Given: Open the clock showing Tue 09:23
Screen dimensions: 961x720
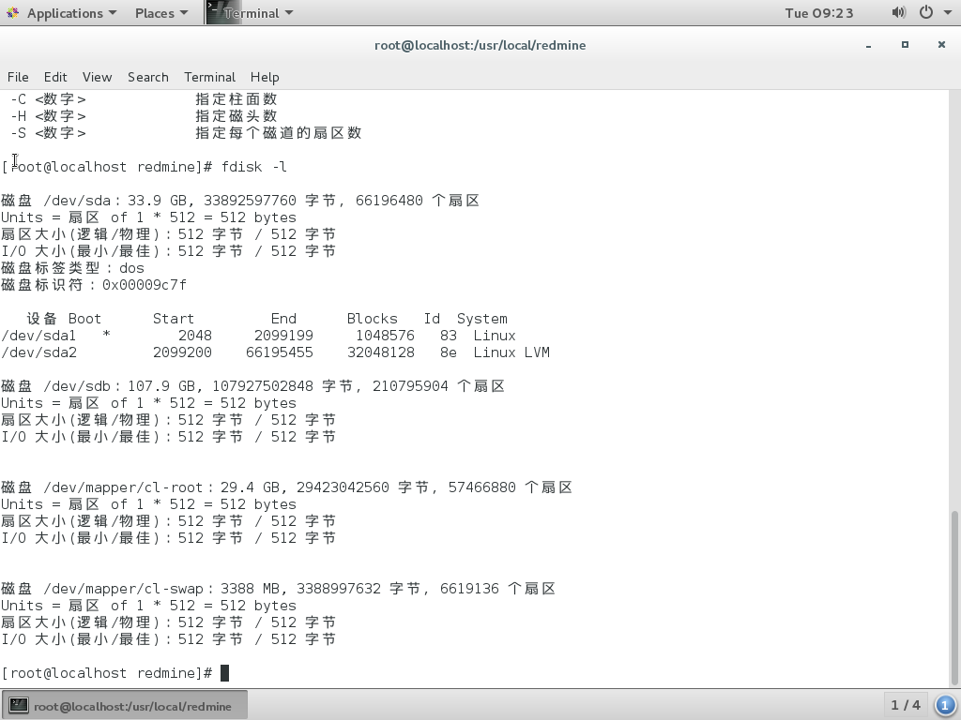Looking at the screenshot, I should [x=818, y=13].
